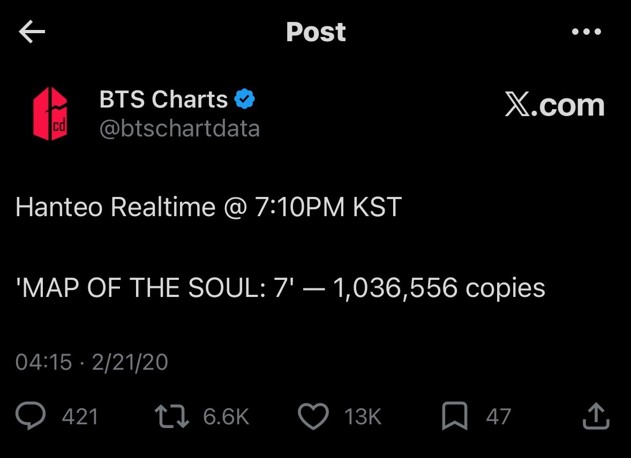Screen dimensions: 631x458
Task: Open the three-dot more options menu
Action: coord(587,32)
